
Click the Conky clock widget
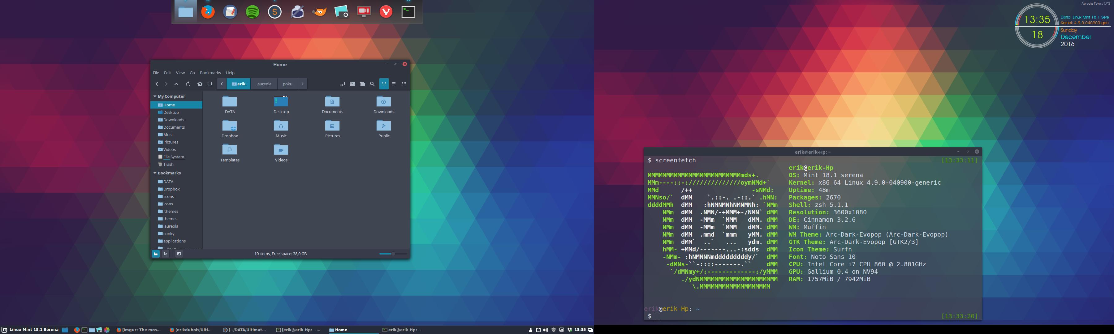[1037, 26]
